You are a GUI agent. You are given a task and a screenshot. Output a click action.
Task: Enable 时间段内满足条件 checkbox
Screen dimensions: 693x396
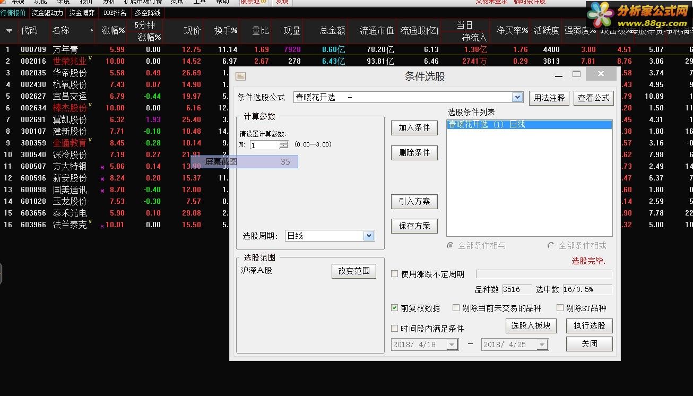click(394, 328)
